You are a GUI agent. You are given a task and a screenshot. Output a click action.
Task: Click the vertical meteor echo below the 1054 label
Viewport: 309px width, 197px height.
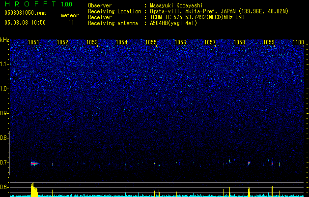125,166
